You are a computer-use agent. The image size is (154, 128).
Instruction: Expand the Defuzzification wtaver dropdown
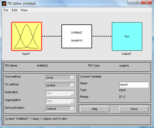[60, 109]
